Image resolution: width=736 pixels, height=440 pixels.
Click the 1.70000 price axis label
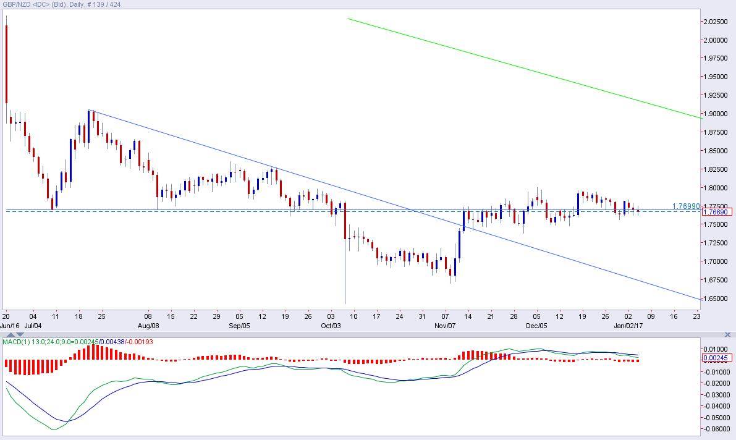click(716, 261)
